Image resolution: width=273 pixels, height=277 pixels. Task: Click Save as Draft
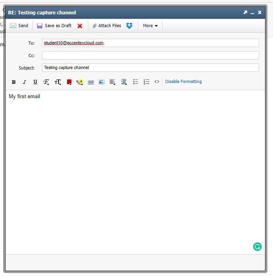(54, 26)
